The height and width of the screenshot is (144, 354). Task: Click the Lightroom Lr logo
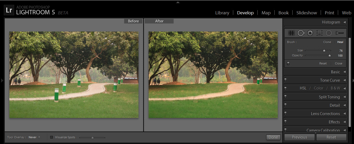(x=9, y=10)
